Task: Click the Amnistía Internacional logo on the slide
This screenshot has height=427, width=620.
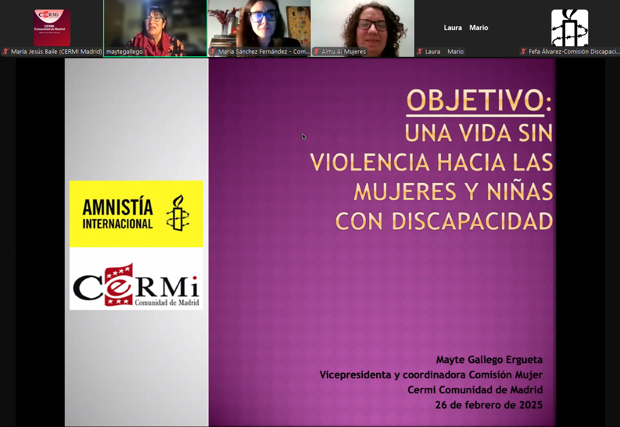Action: click(136, 213)
